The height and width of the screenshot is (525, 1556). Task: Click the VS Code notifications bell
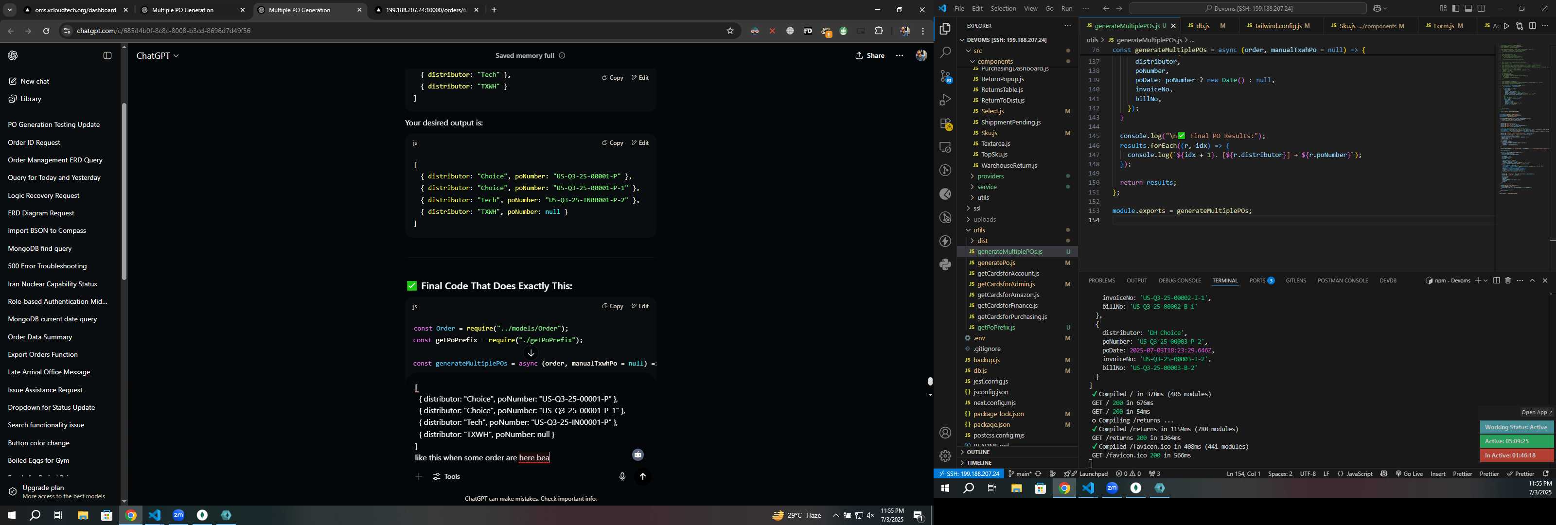(x=1546, y=473)
